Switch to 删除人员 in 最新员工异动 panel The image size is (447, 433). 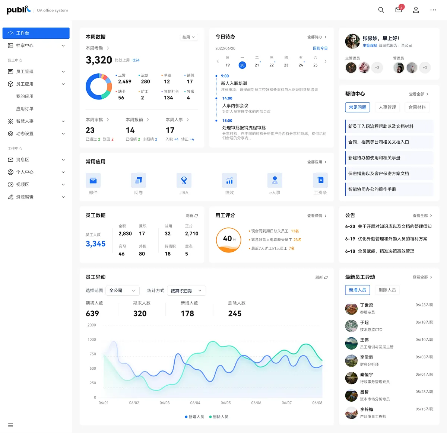(387, 290)
